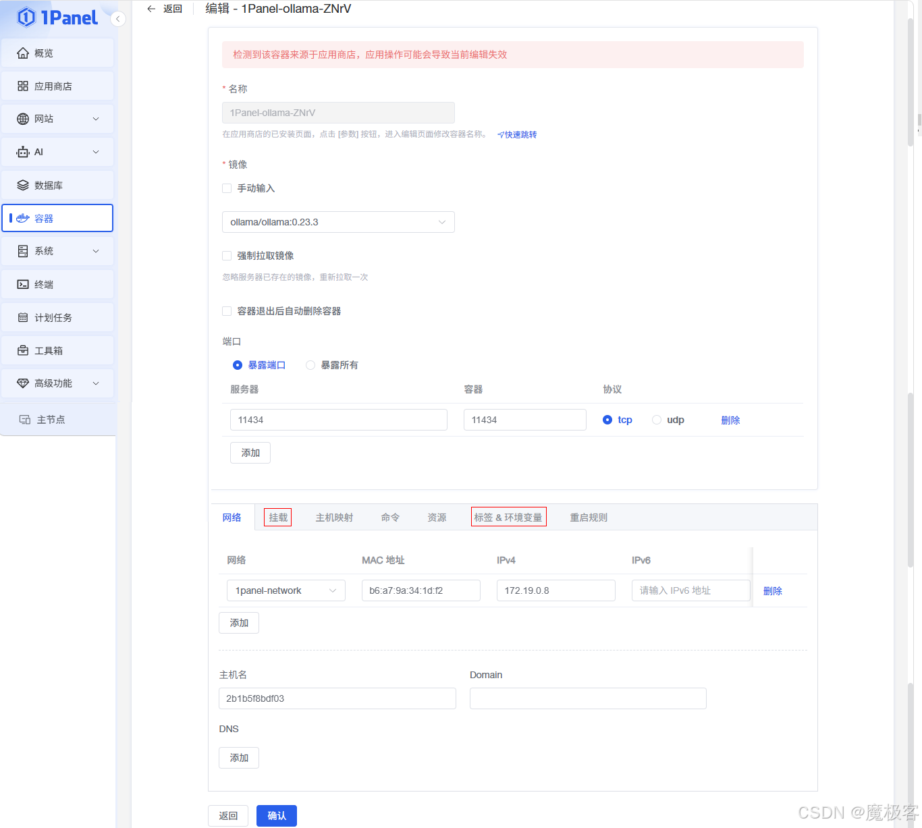Open the 1panel-network network dropdown

point(286,590)
